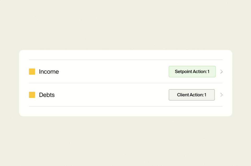The width and height of the screenshot is (251, 166).
Task: Open the Client Action: 1 gray badge
Action: [192, 95]
